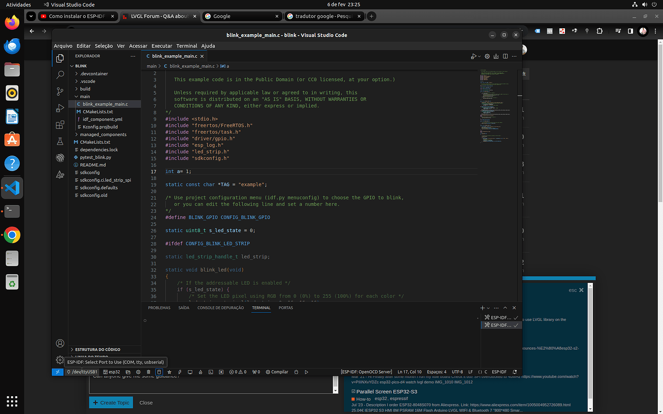663x414 pixels.
Task: Open the ESP-IDF Explorer sidebar icon
Action: (x=60, y=158)
